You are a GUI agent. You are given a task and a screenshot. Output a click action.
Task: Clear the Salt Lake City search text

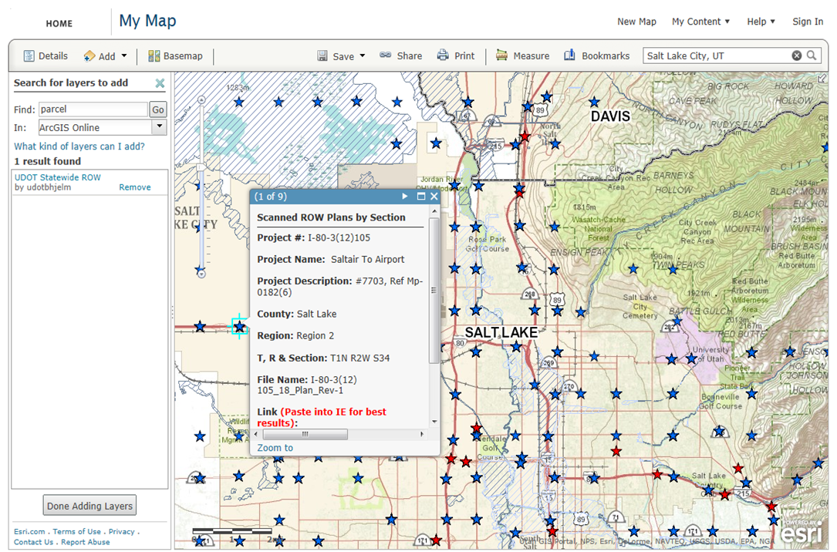point(796,56)
